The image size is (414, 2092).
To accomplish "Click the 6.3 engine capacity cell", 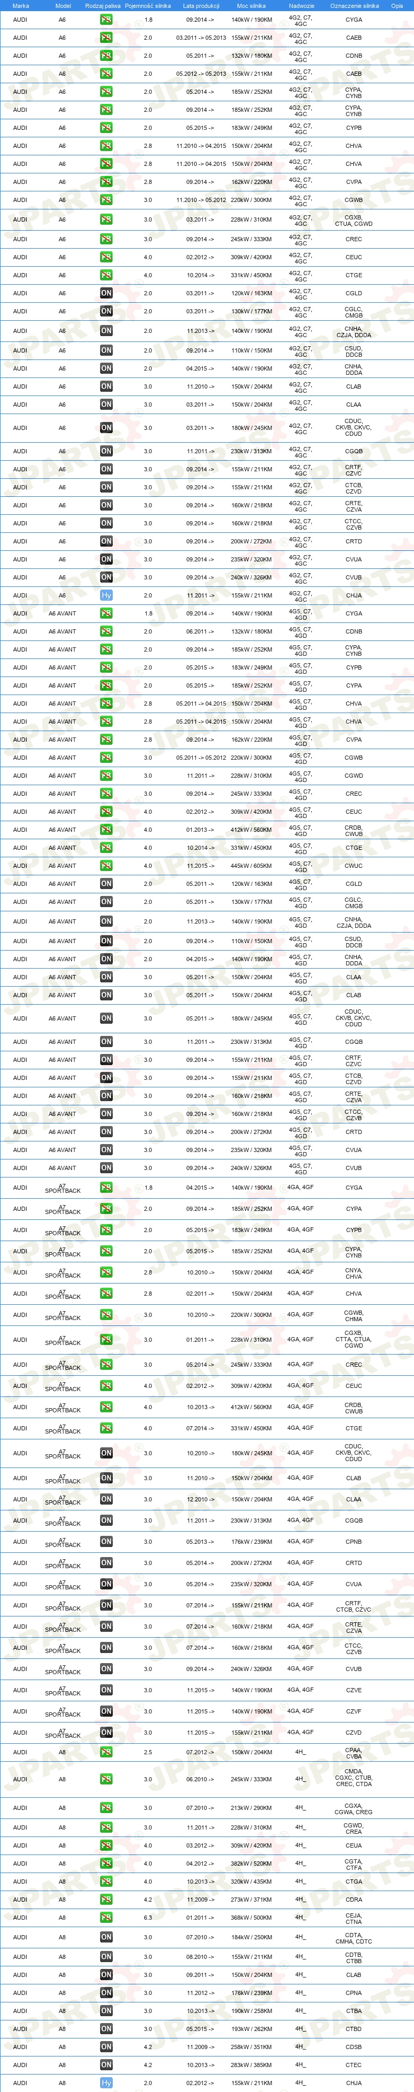I will click(x=148, y=1918).
